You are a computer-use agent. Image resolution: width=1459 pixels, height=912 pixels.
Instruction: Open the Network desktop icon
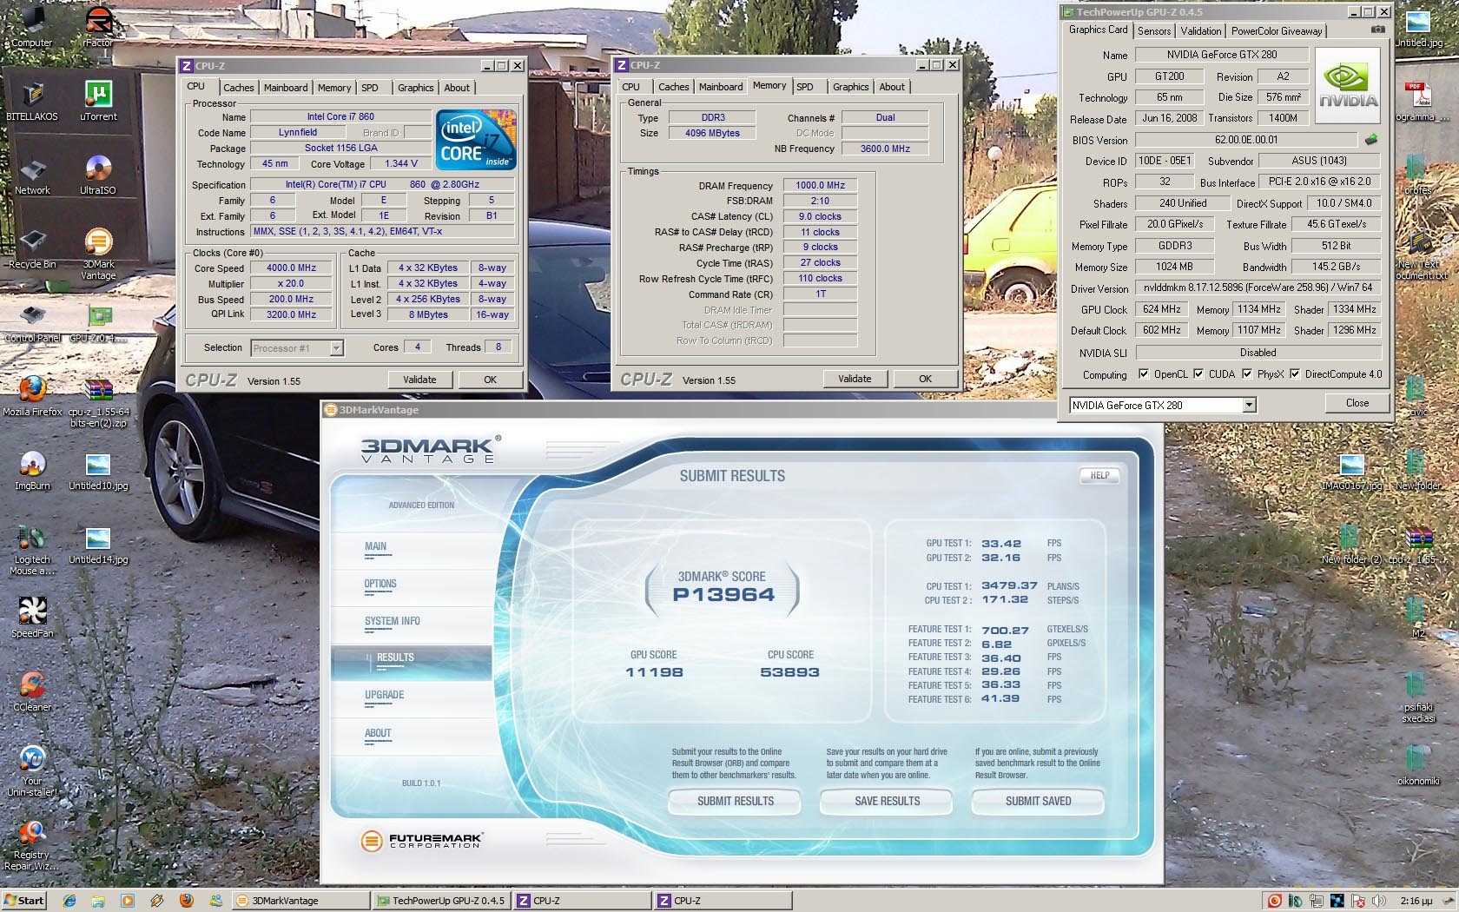(32, 176)
